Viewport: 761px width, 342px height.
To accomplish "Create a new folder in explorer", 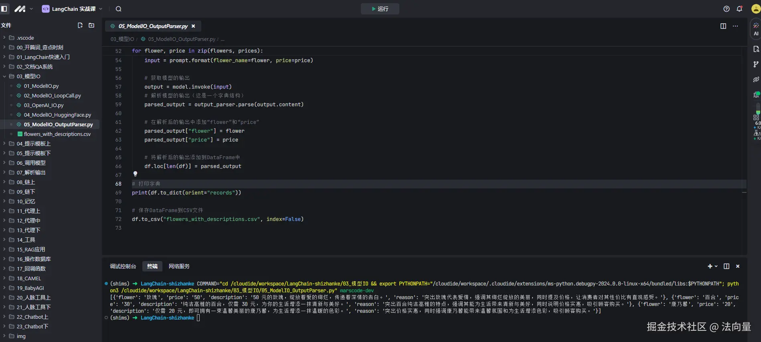I will coord(91,25).
